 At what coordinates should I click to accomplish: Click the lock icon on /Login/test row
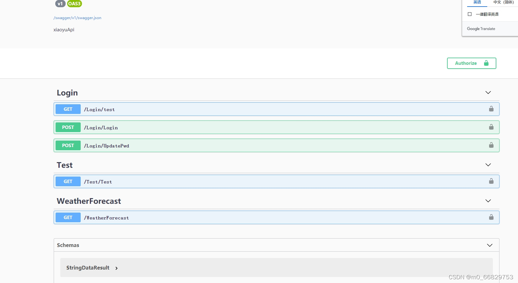tap(491, 109)
